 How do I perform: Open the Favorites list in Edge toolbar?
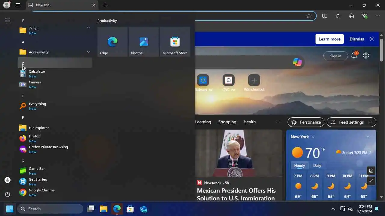tap(338, 16)
